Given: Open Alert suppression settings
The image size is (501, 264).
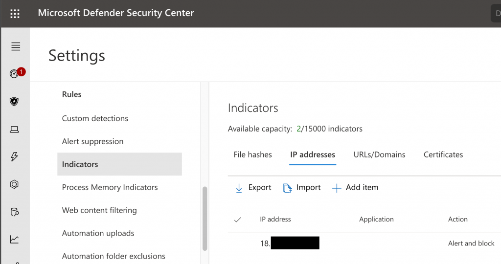Looking at the screenshot, I should [x=92, y=141].
